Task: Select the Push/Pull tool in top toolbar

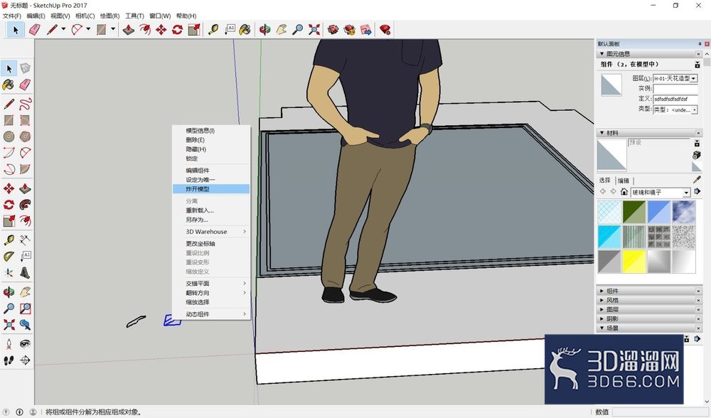Action: [x=129, y=30]
